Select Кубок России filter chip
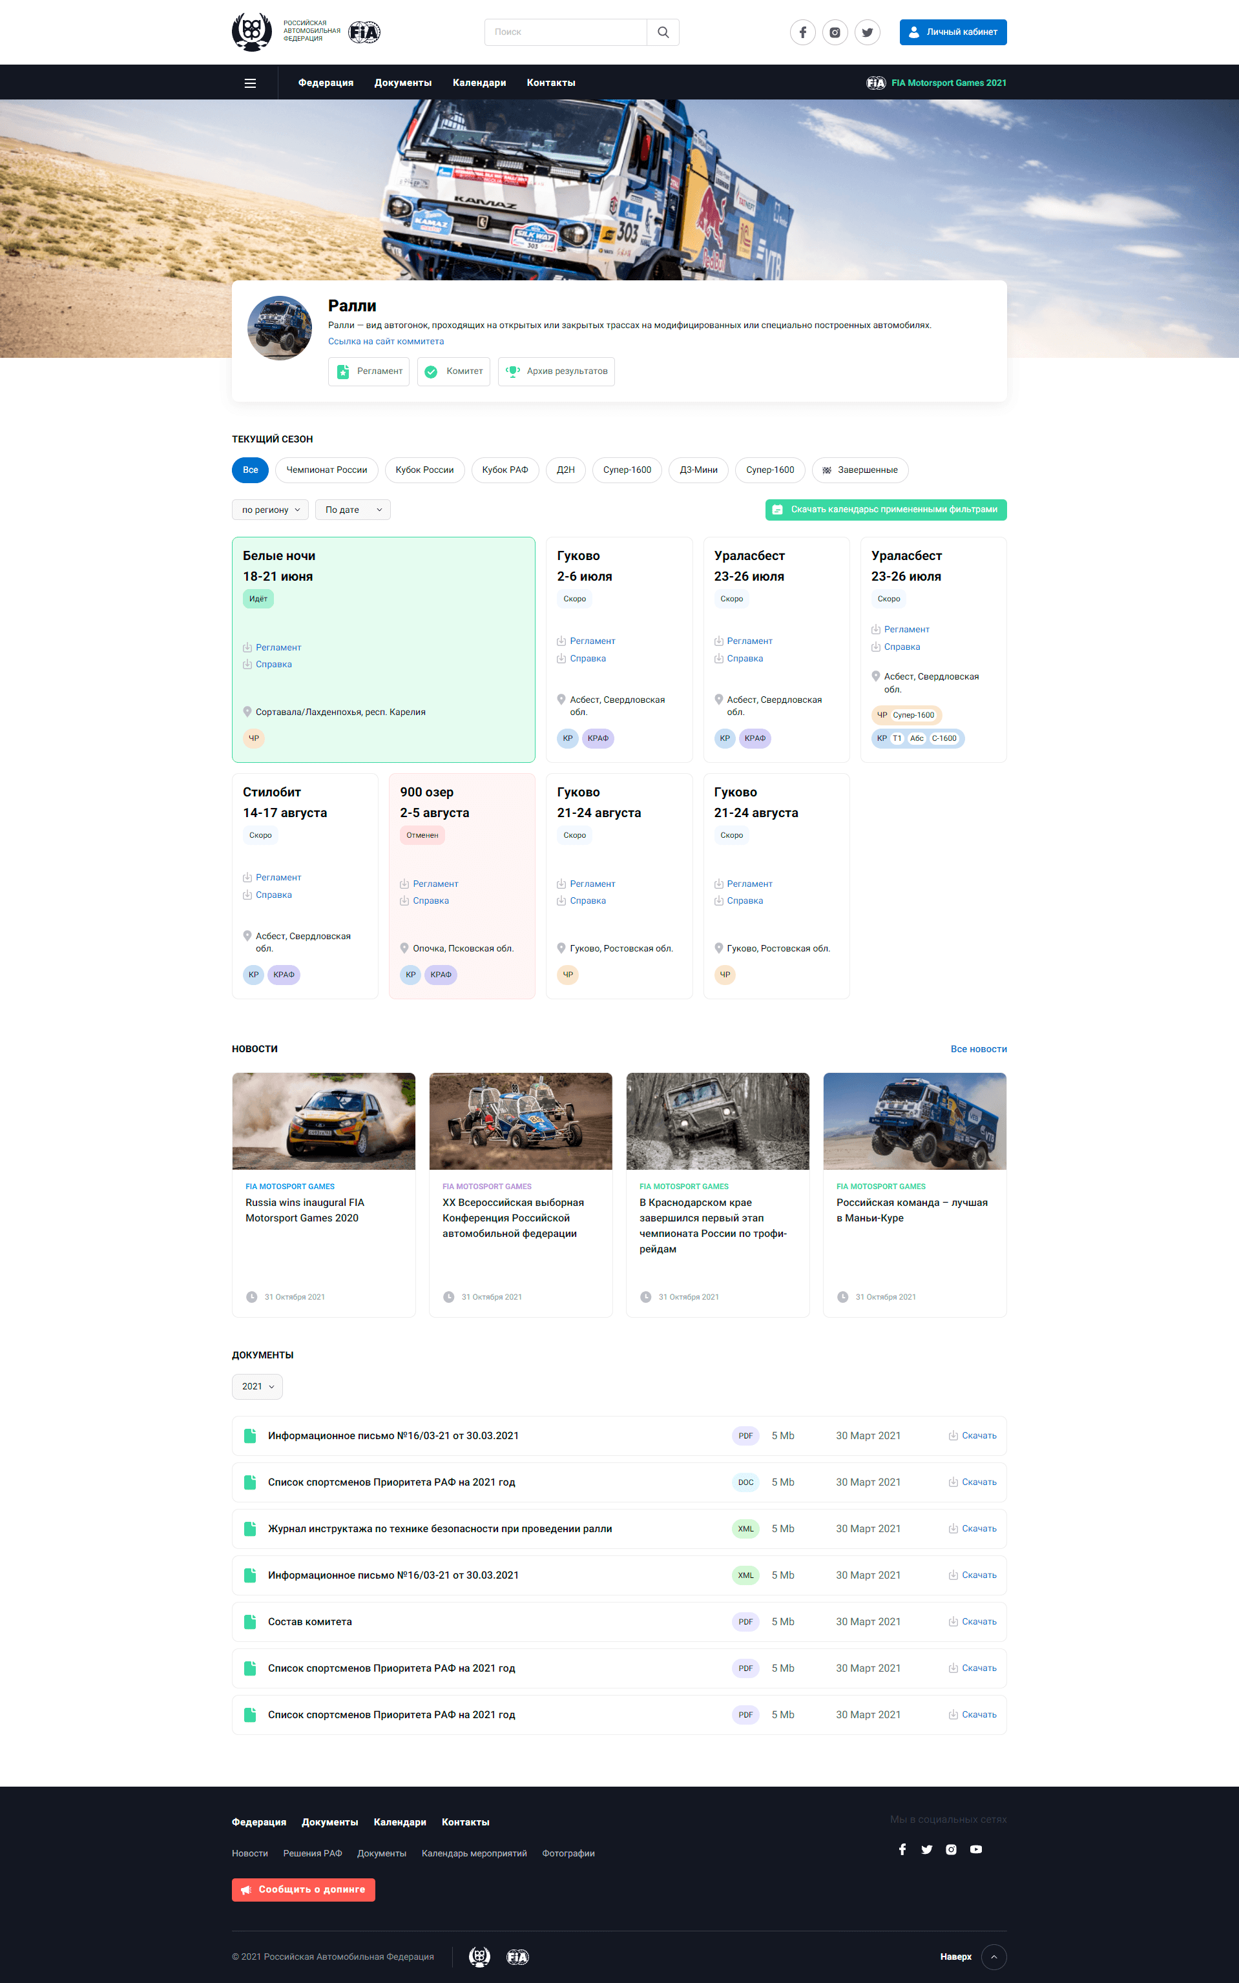This screenshot has width=1239, height=1983. pyautogui.click(x=424, y=470)
